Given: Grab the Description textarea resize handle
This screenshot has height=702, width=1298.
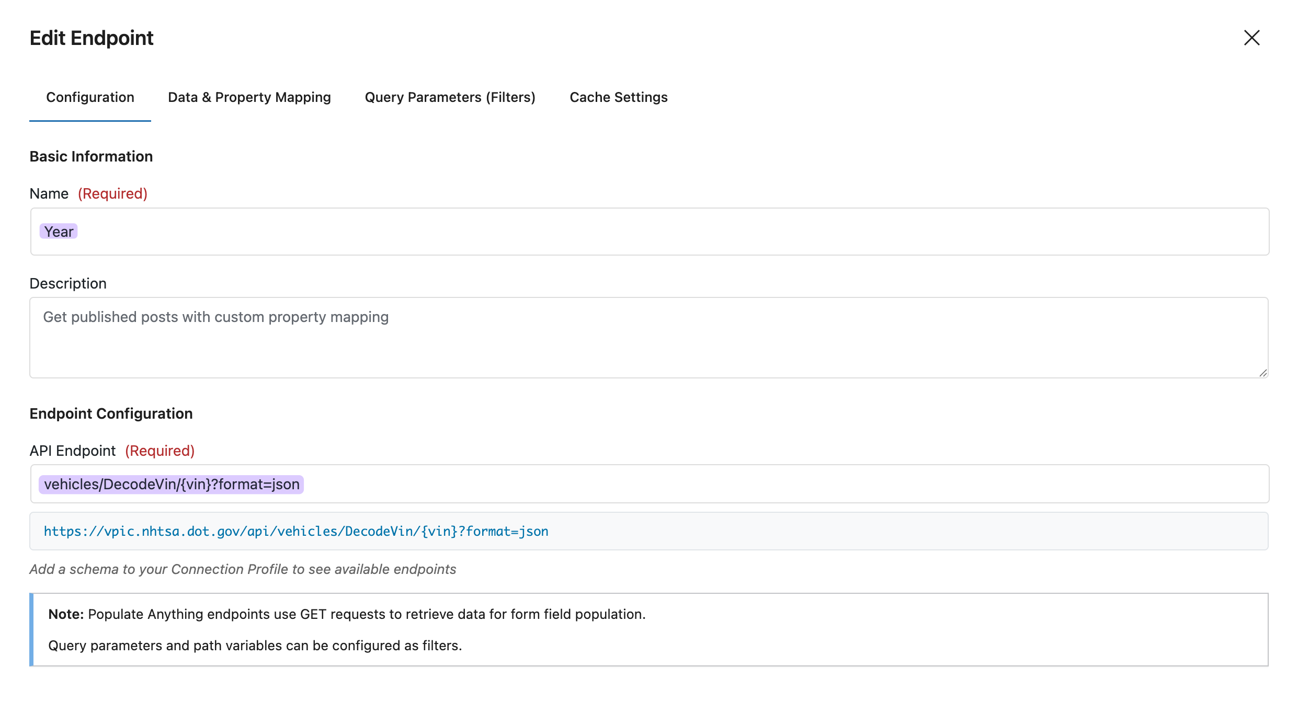Looking at the screenshot, I should 1263,373.
